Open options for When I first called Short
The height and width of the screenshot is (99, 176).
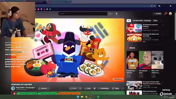162,71
